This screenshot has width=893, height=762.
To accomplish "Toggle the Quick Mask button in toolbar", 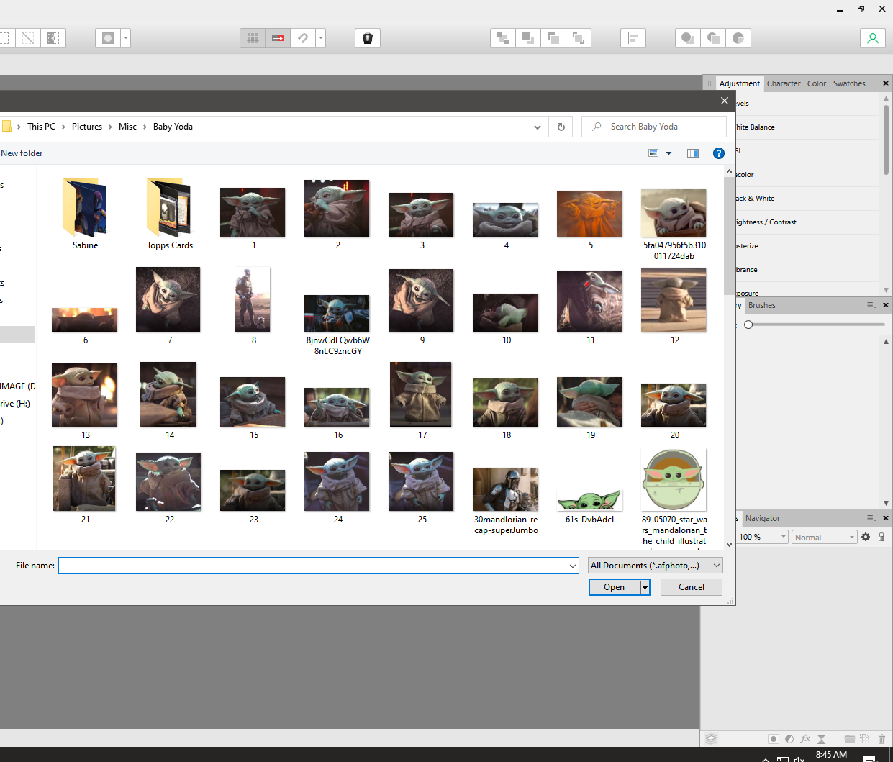I will point(108,38).
